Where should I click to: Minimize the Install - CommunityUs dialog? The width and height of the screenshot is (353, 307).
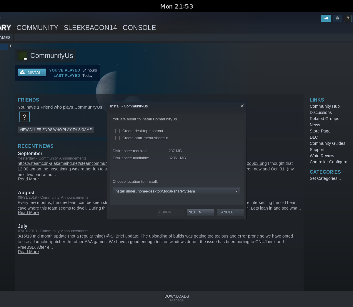237,106
